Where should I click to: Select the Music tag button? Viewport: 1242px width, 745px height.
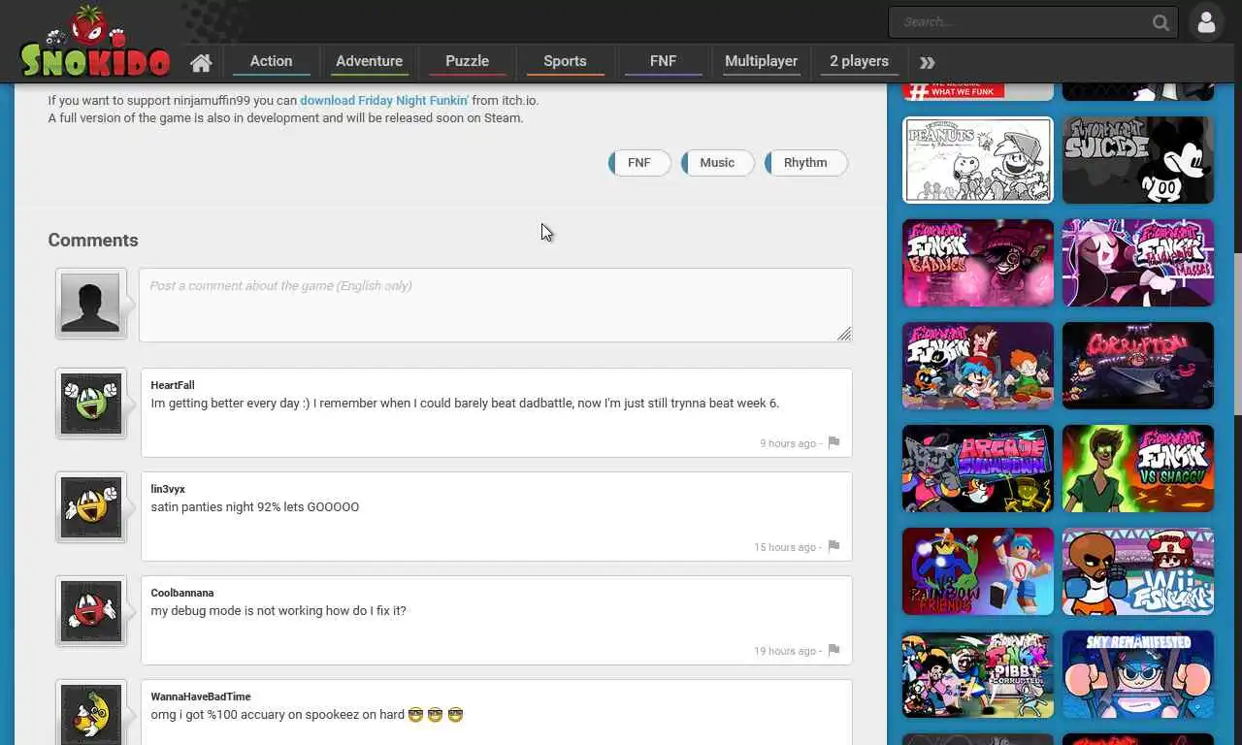tap(717, 163)
